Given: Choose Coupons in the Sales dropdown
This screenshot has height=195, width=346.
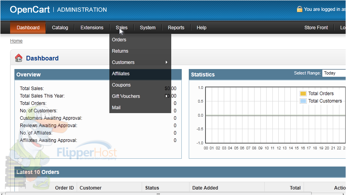Looking at the screenshot, I should 141,85.
